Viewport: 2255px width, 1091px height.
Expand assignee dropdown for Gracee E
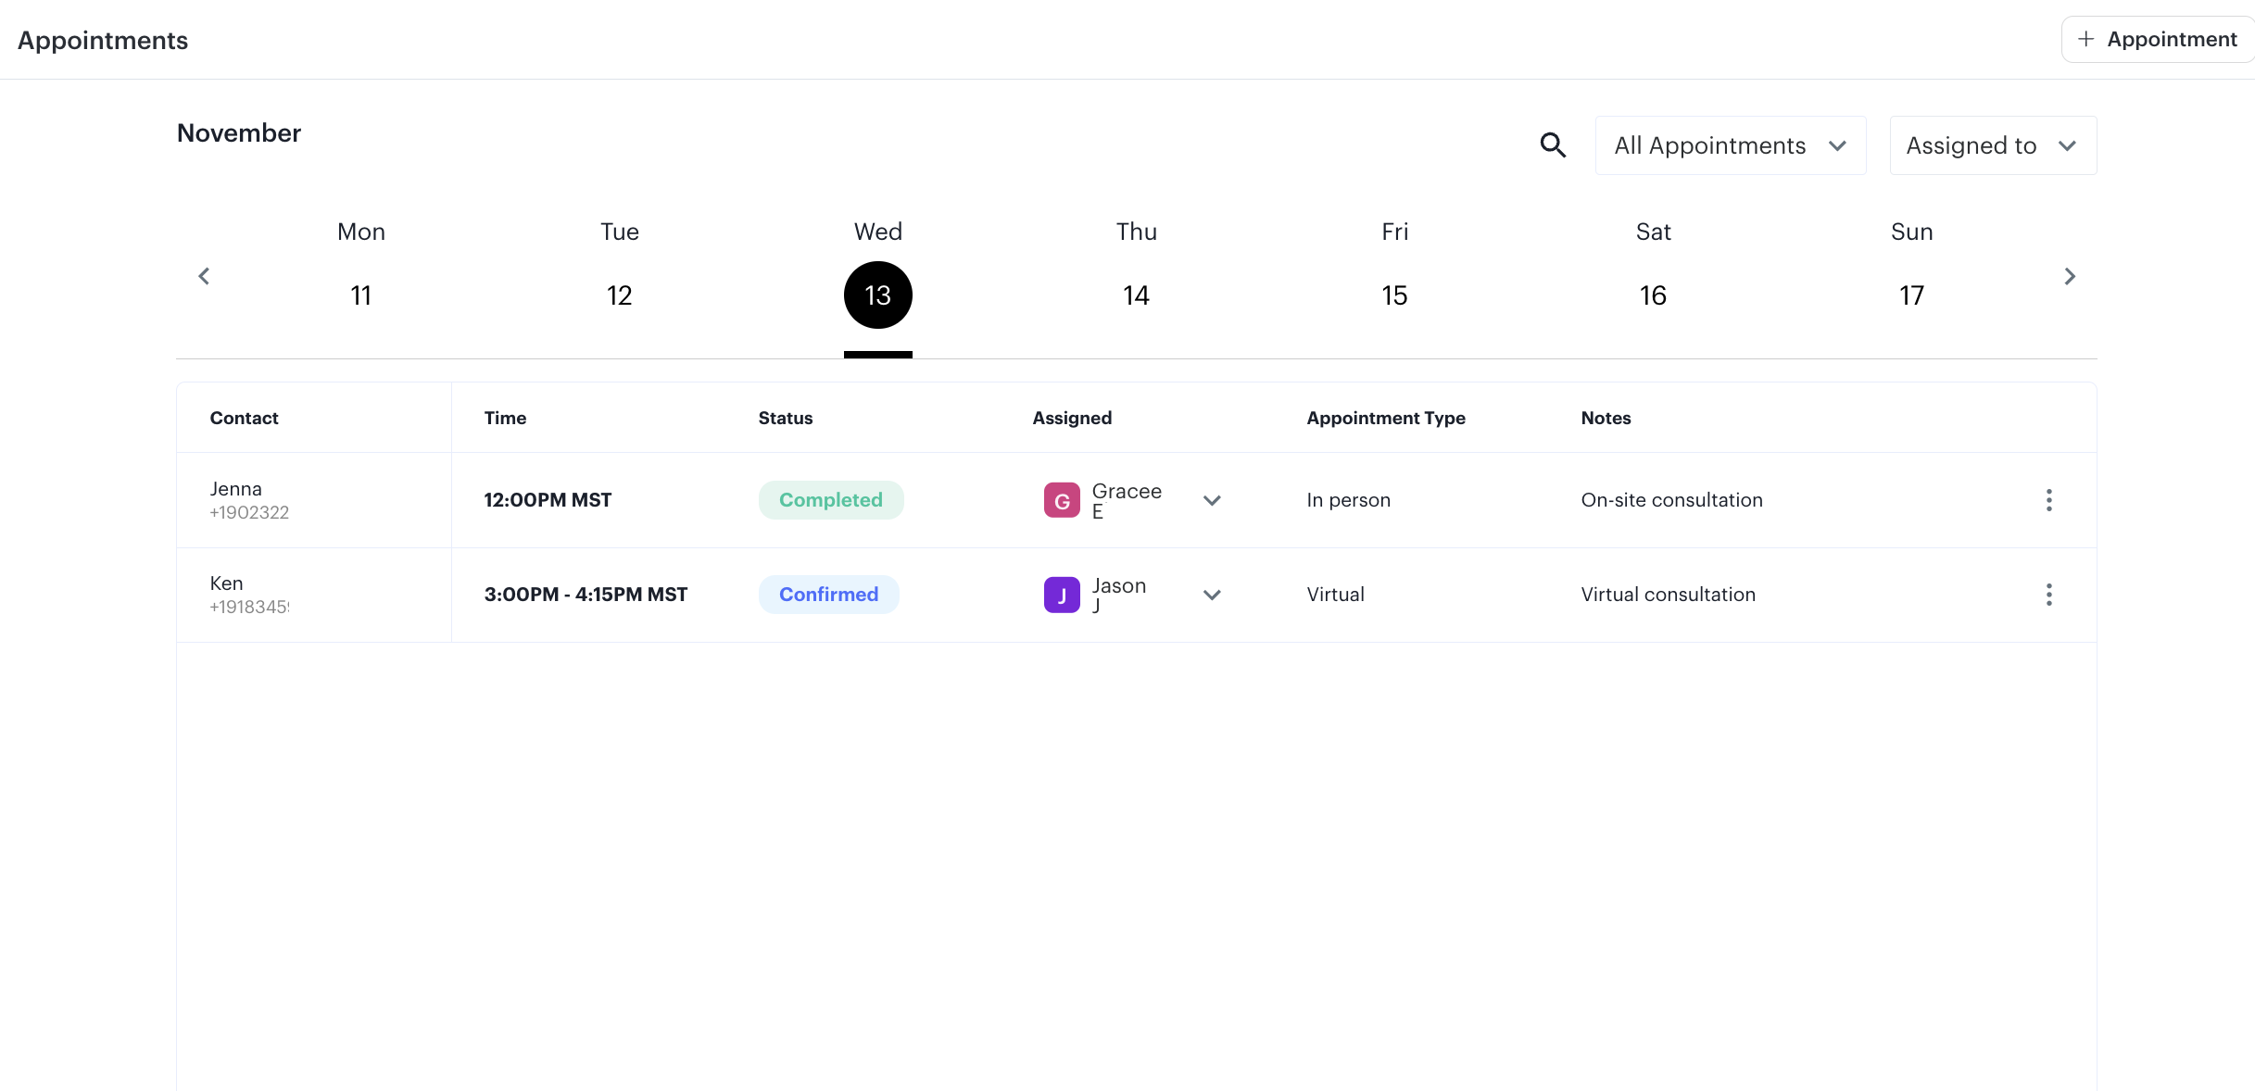click(1212, 500)
